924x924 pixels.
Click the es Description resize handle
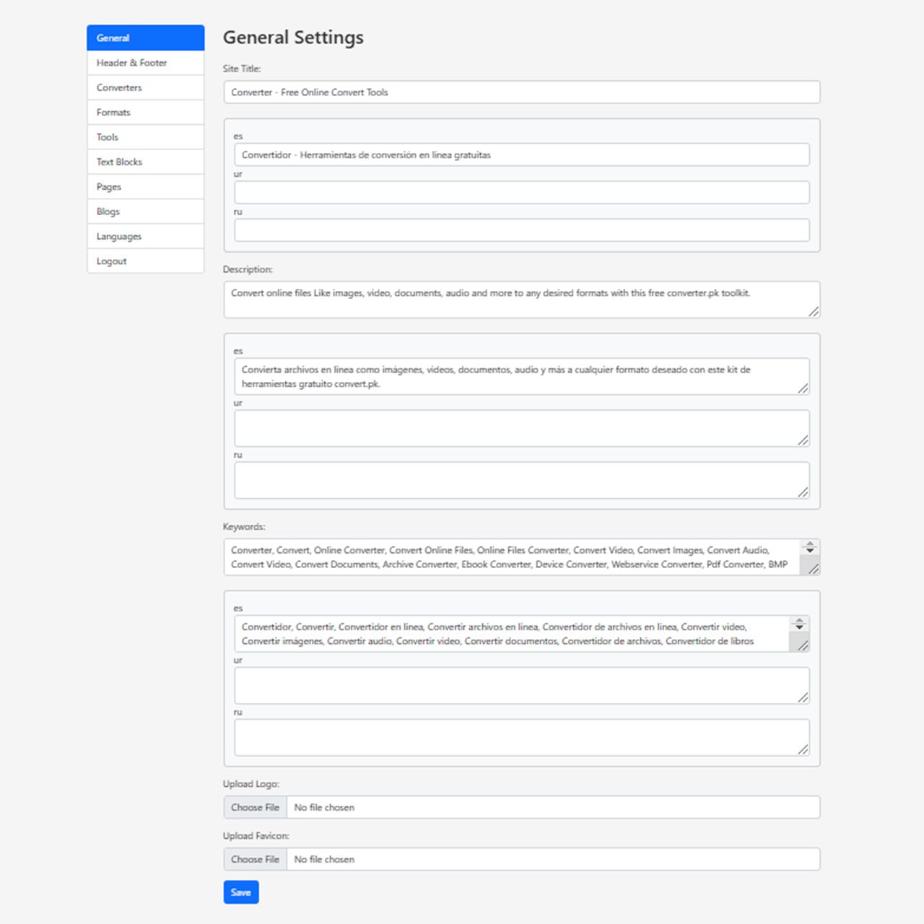[x=803, y=388]
